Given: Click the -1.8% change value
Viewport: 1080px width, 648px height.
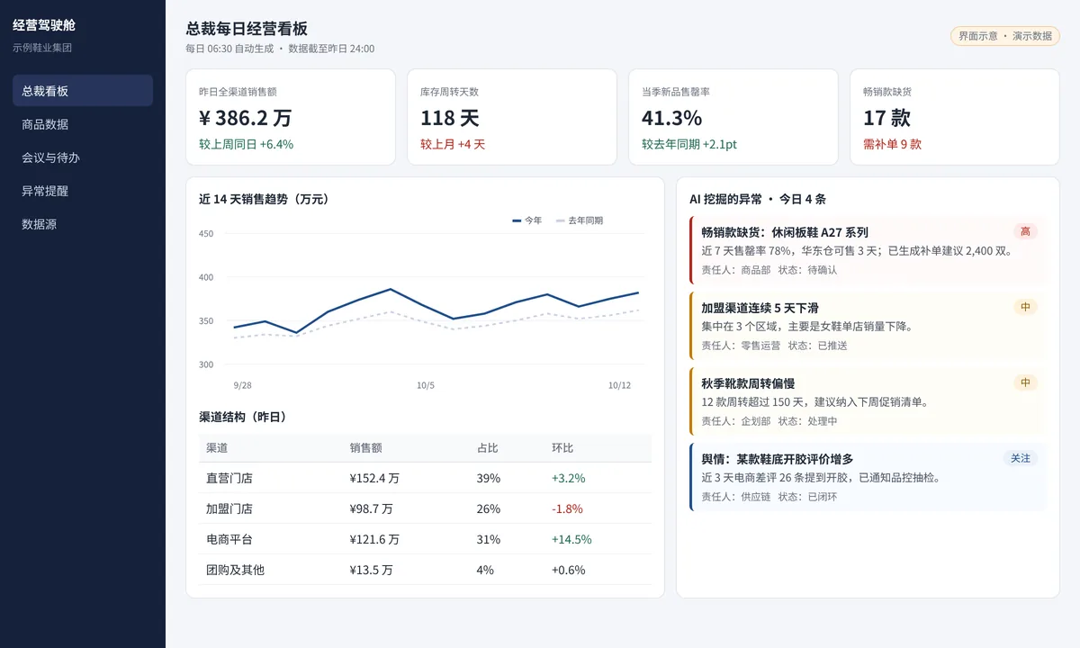Looking at the screenshot, I should click(567, 508).
